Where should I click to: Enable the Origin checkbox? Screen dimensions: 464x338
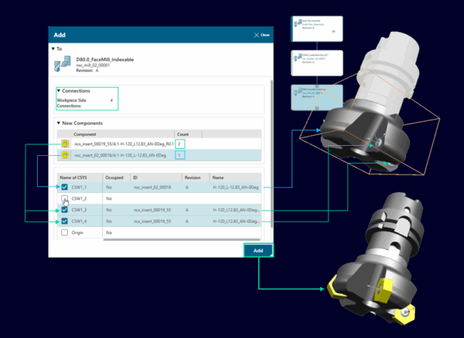(65, 233)
